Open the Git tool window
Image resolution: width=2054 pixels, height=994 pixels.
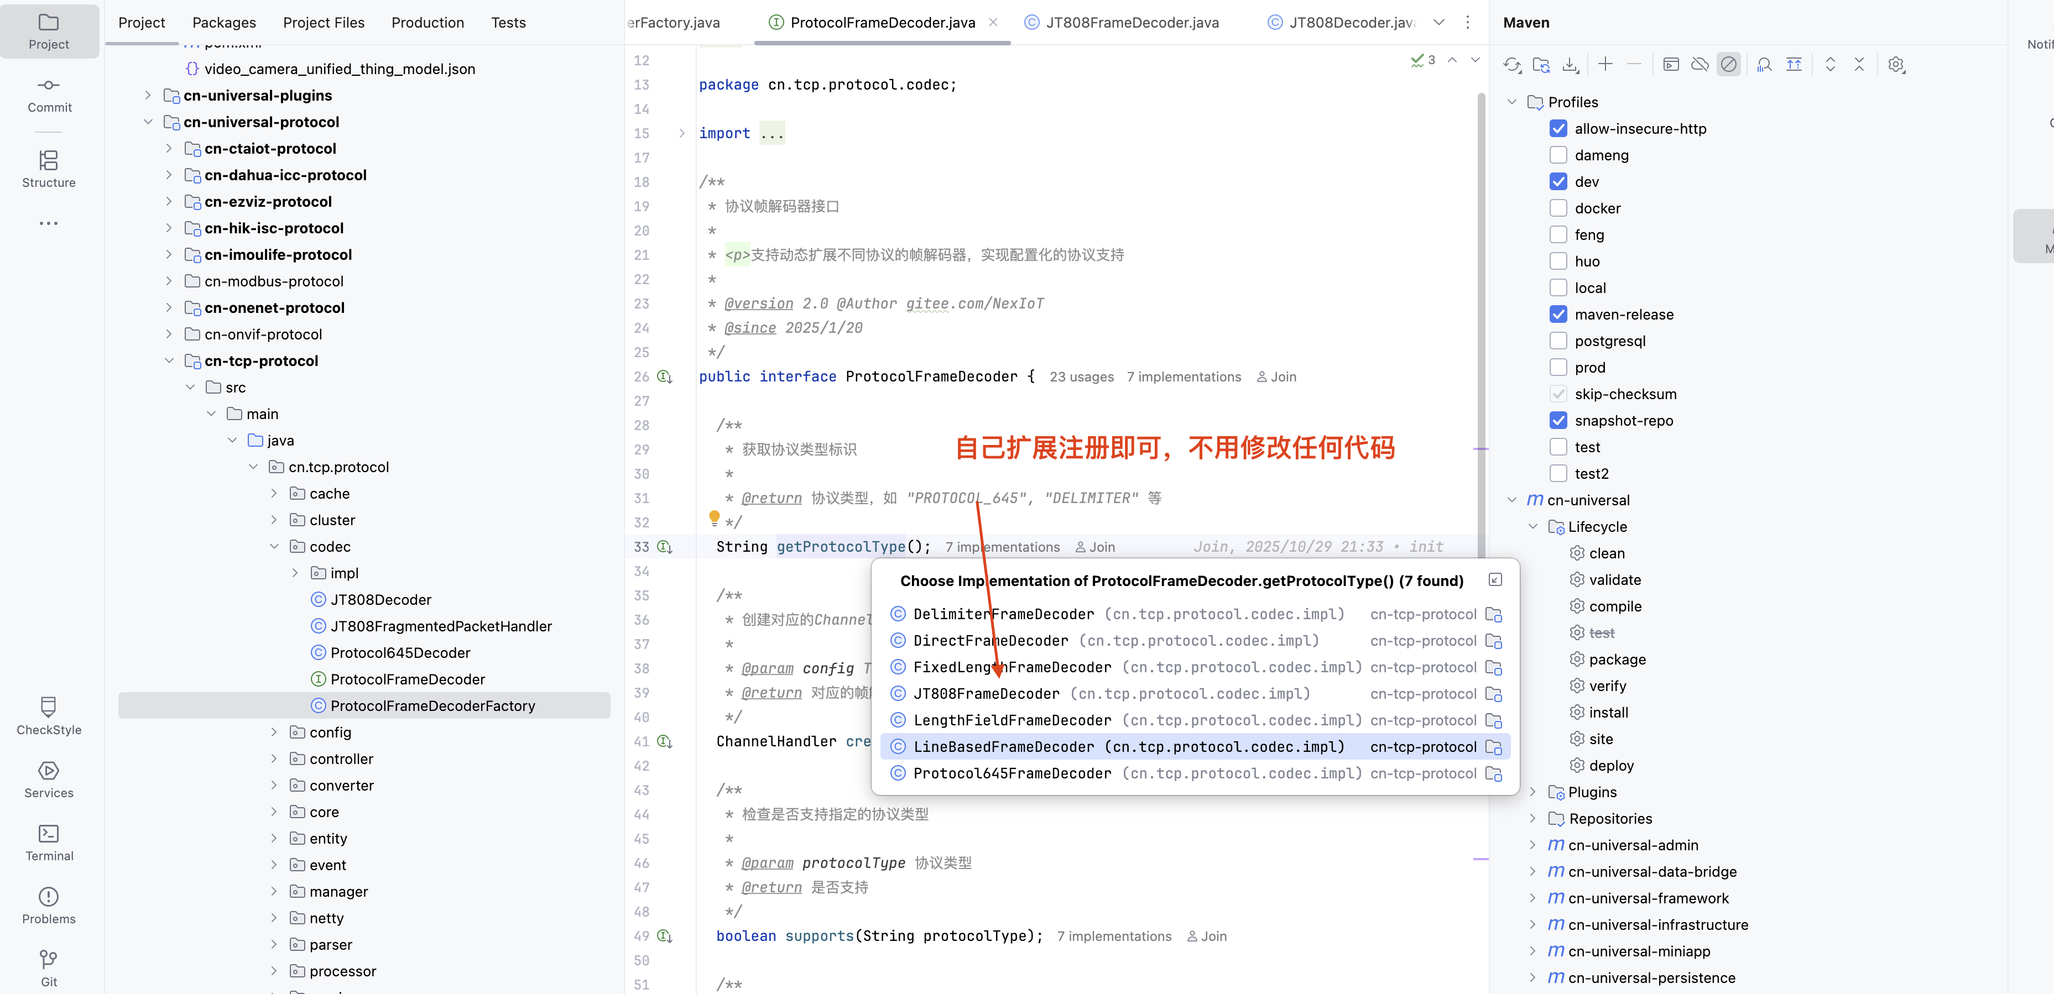49,967
